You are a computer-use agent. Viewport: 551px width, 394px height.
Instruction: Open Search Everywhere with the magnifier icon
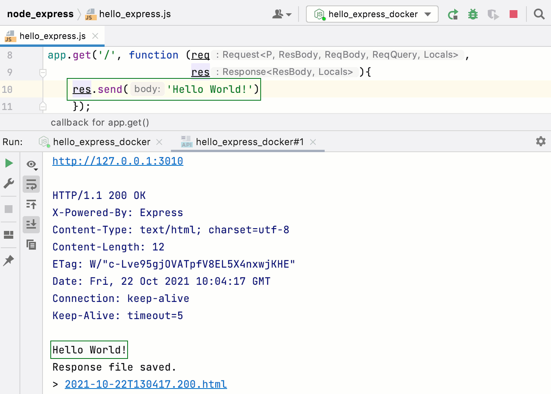pos(539,14)
